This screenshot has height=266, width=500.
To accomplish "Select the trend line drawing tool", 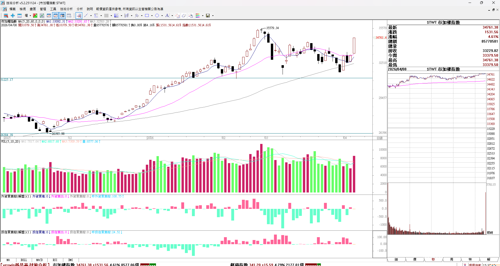I will click(x=86, y=16).
